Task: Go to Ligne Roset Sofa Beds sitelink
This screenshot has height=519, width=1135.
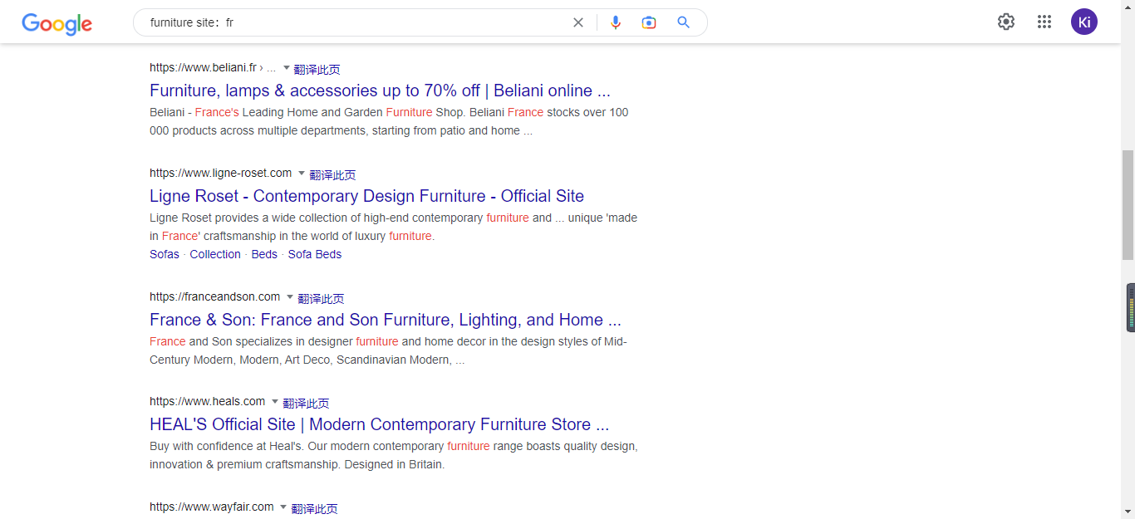Action: [315, 254]
